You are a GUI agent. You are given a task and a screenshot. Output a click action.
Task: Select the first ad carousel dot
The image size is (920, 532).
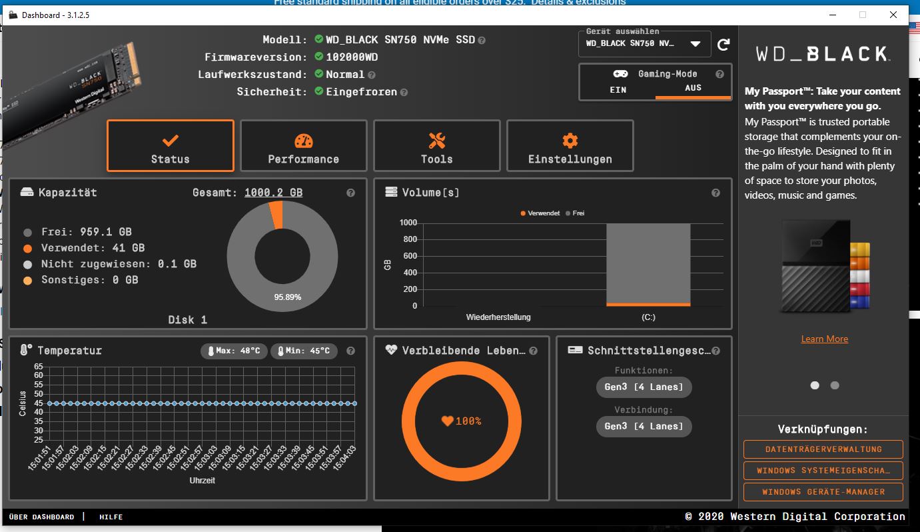(814, 385)
